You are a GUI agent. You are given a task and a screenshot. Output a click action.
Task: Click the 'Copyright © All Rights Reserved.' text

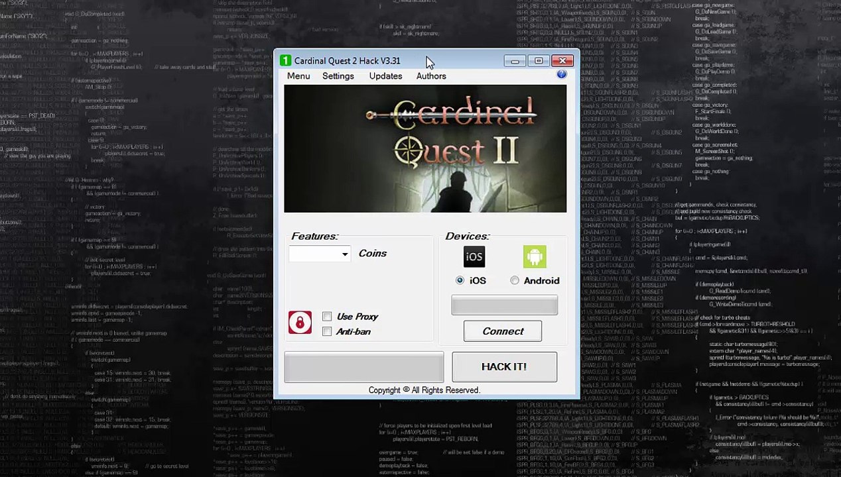pos(424,390)
